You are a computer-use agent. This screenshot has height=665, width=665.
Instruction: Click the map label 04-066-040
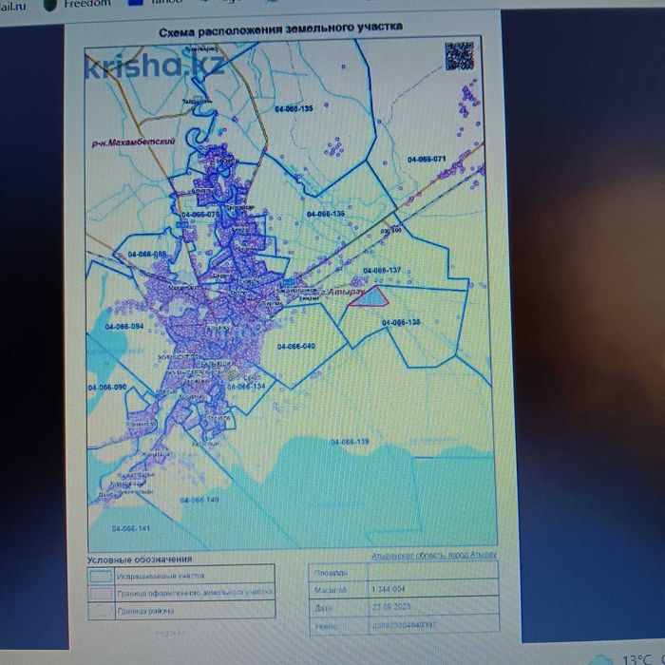(x=296, y=347)
